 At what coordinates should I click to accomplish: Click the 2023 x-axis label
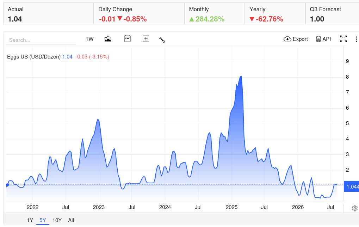(99, 207)
